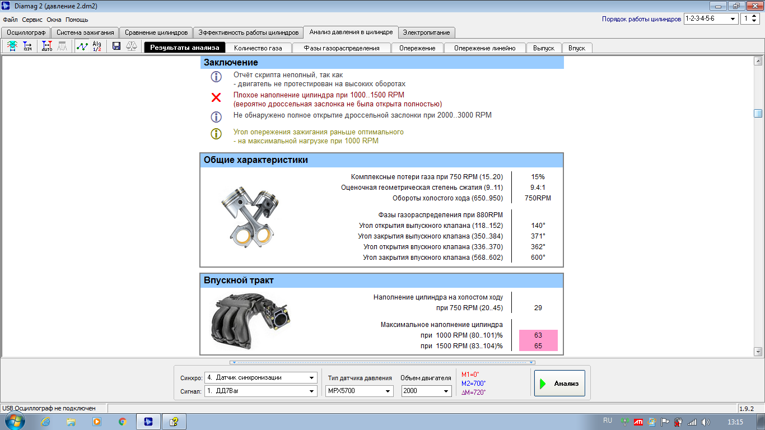Click the RU language indicator

coord(608,420)
